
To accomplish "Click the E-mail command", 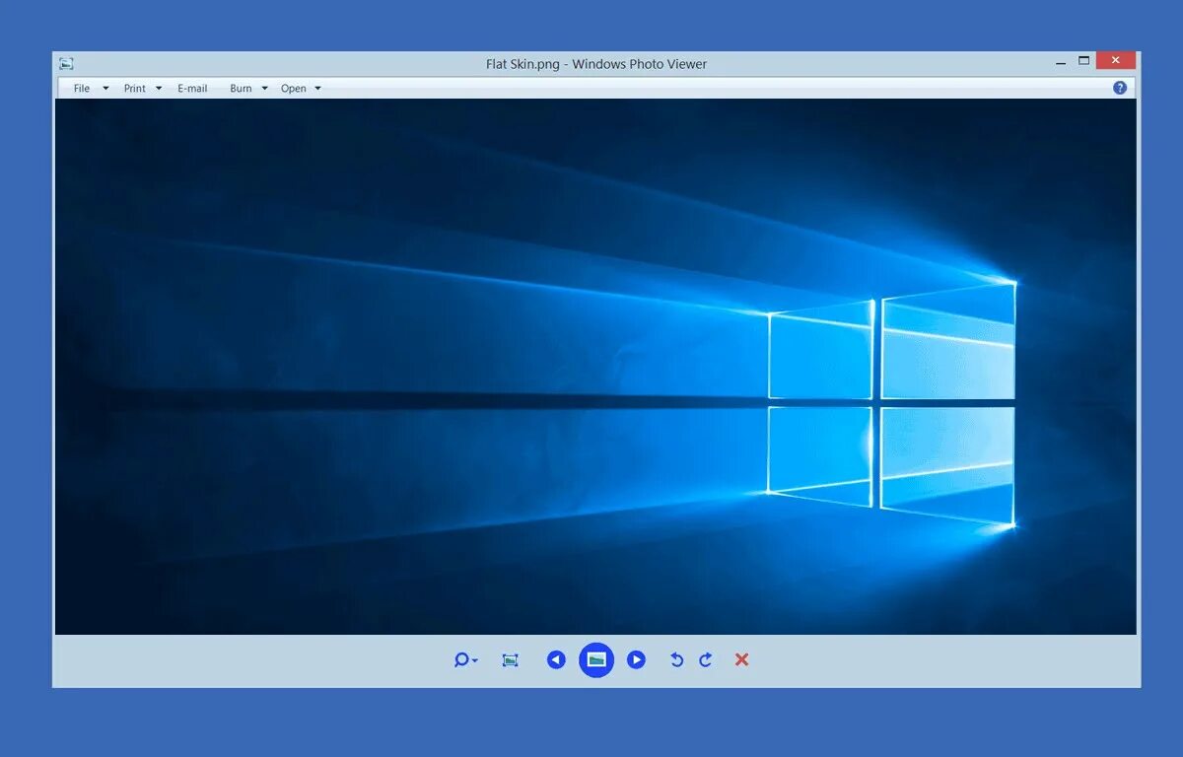I will [192, 88].
